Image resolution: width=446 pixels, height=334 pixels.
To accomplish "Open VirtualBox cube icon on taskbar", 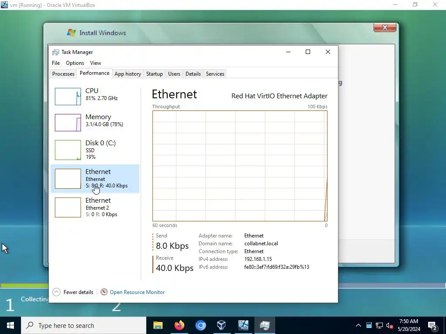I will tap(222, 325).
